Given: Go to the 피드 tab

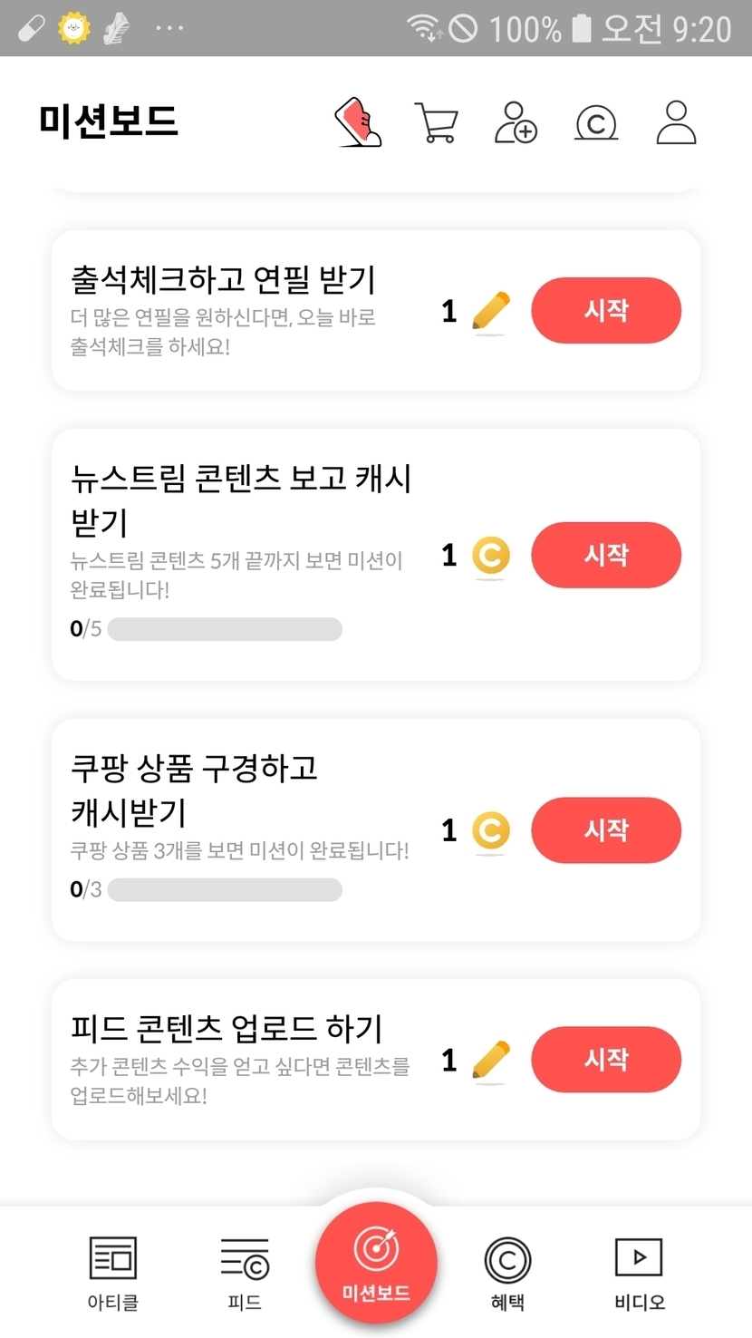Looking at the screenshot, I should coord(245,1274).
